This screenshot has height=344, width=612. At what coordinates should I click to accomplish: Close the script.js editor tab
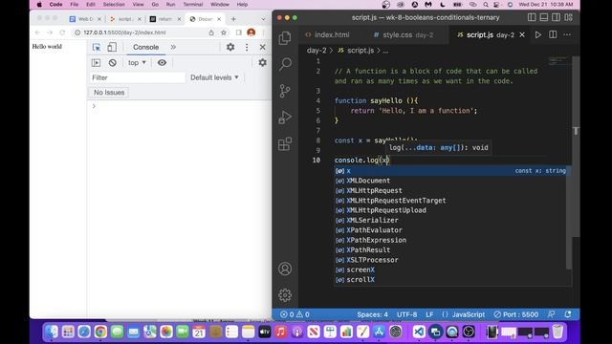522,34
